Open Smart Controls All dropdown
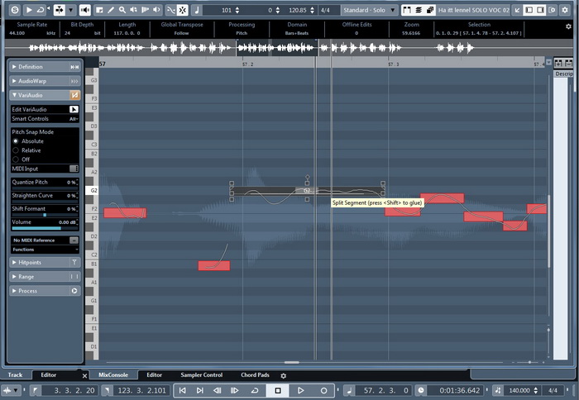The width and height of the screenshot is (579, 400). (74, 119)
